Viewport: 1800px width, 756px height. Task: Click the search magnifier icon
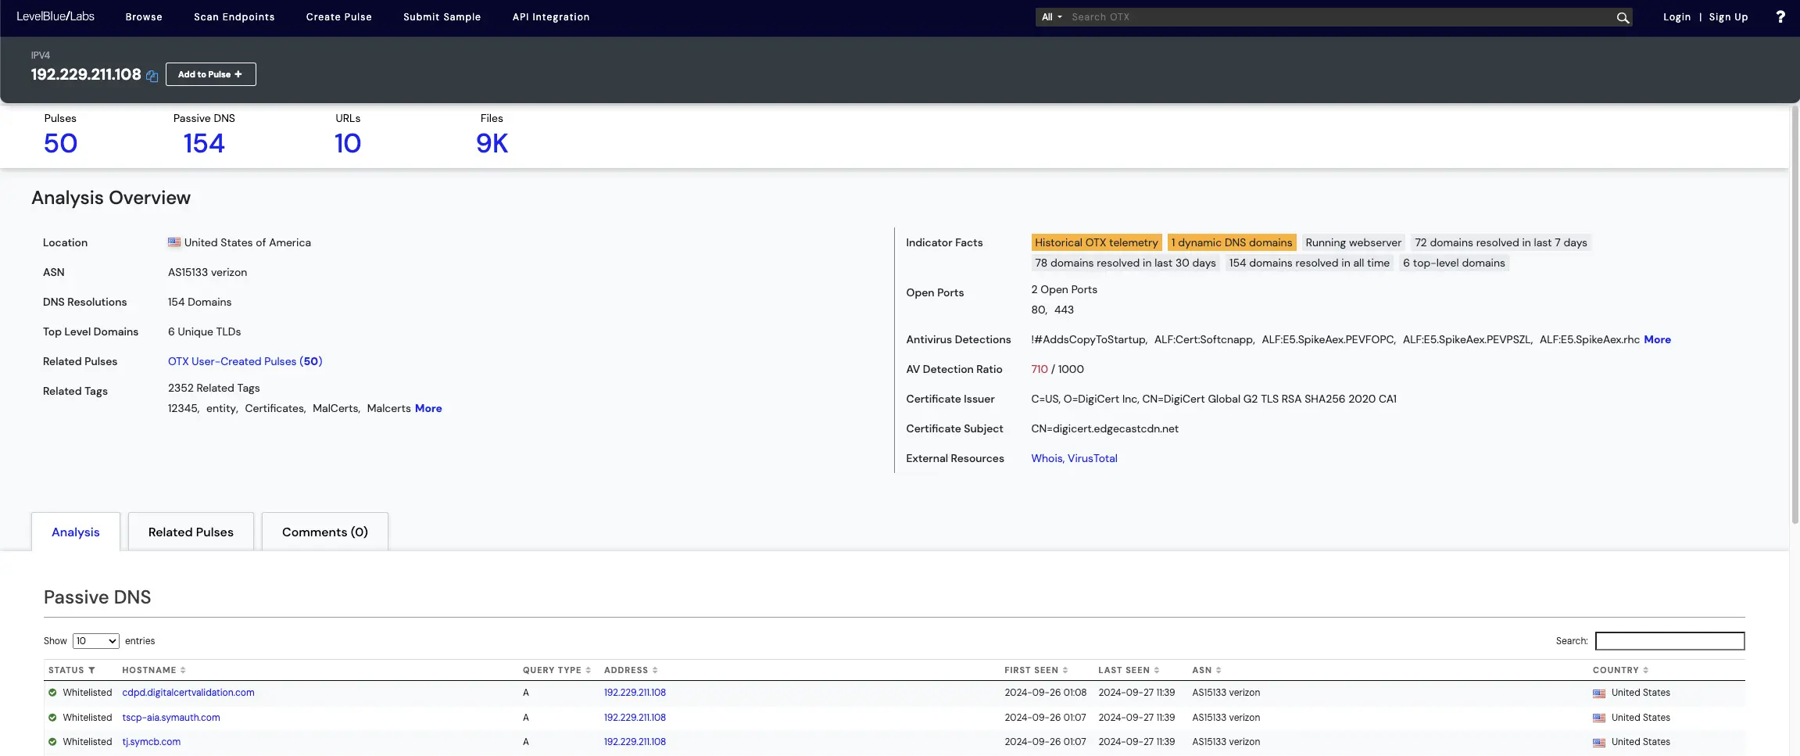tap(1623, 17)
